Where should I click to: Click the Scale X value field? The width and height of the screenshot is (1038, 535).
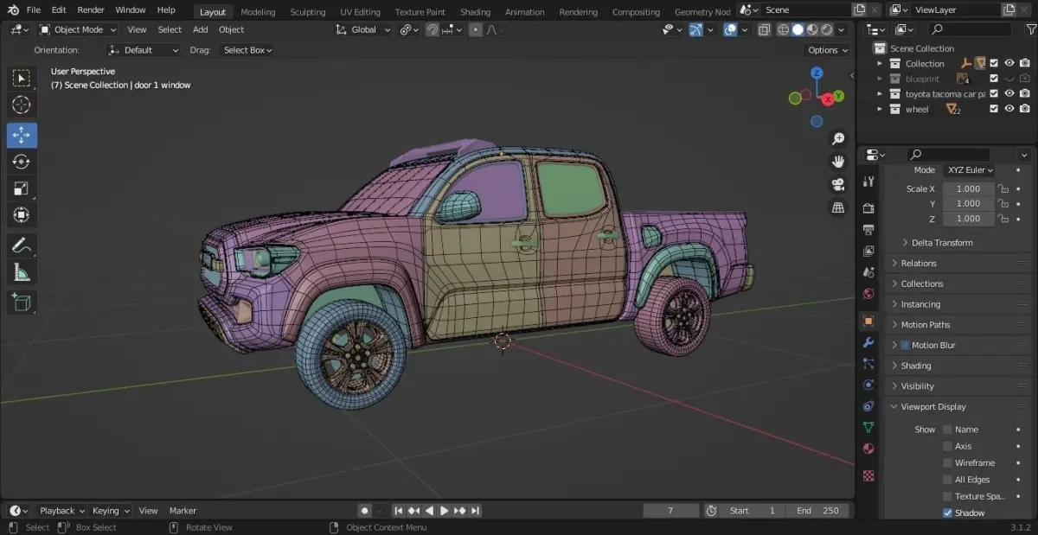point(968,188)
